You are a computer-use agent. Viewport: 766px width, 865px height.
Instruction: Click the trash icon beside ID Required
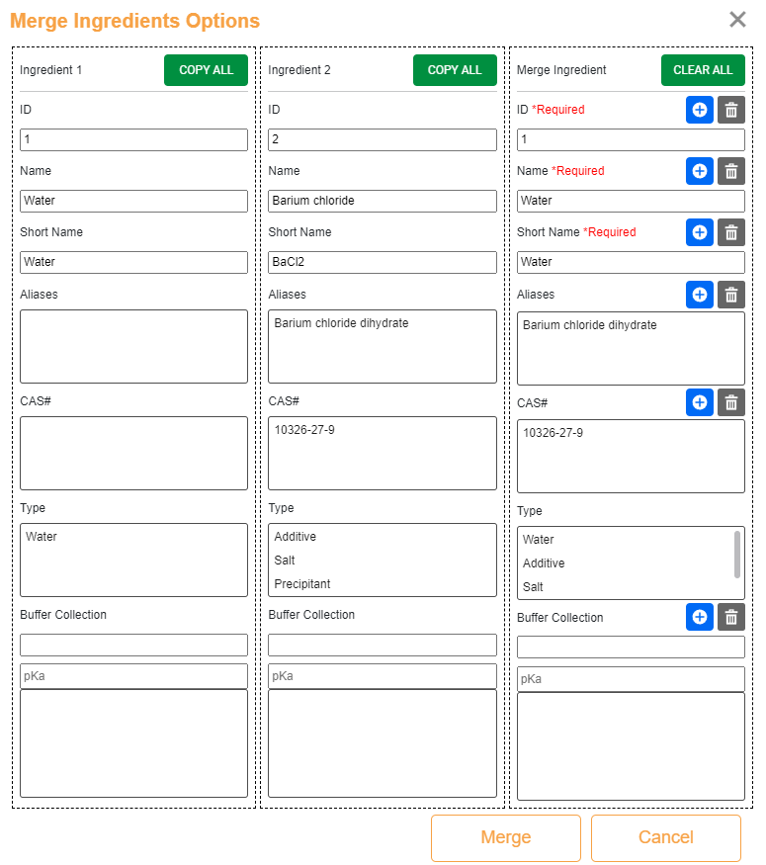click(730, 111)
